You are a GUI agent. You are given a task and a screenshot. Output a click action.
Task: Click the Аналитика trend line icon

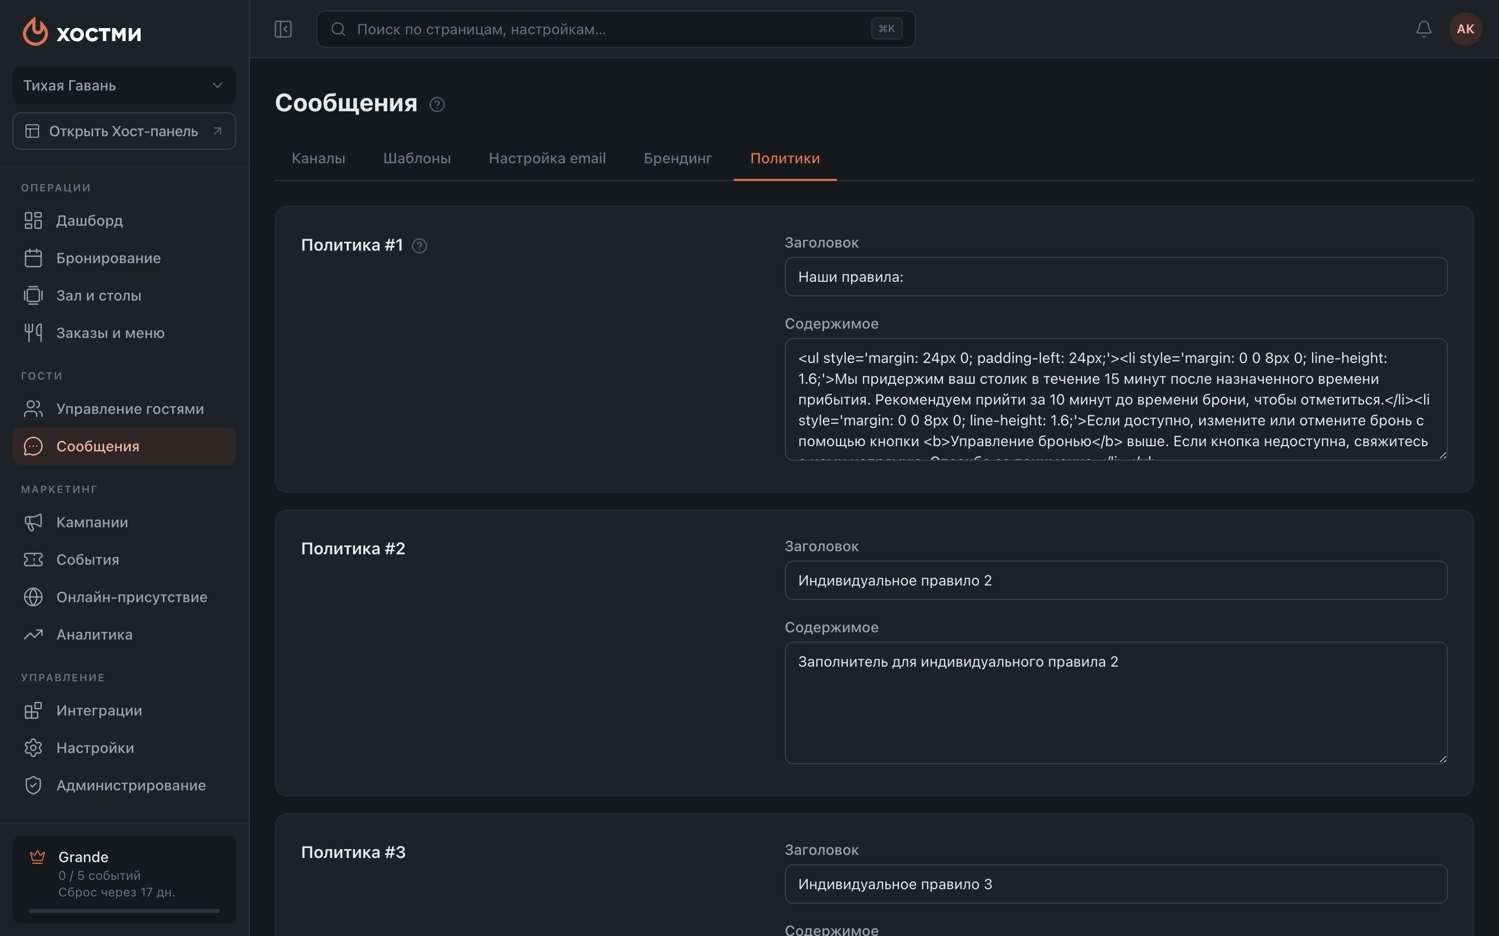[33, 634]
